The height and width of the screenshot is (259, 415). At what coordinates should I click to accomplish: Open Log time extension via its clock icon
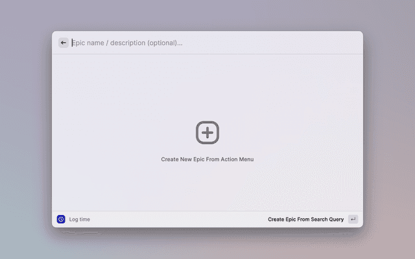coord(61,220)
